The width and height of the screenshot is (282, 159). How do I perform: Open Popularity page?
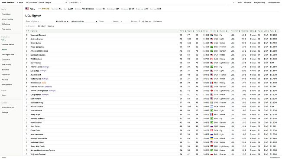(x=6, y=75)
